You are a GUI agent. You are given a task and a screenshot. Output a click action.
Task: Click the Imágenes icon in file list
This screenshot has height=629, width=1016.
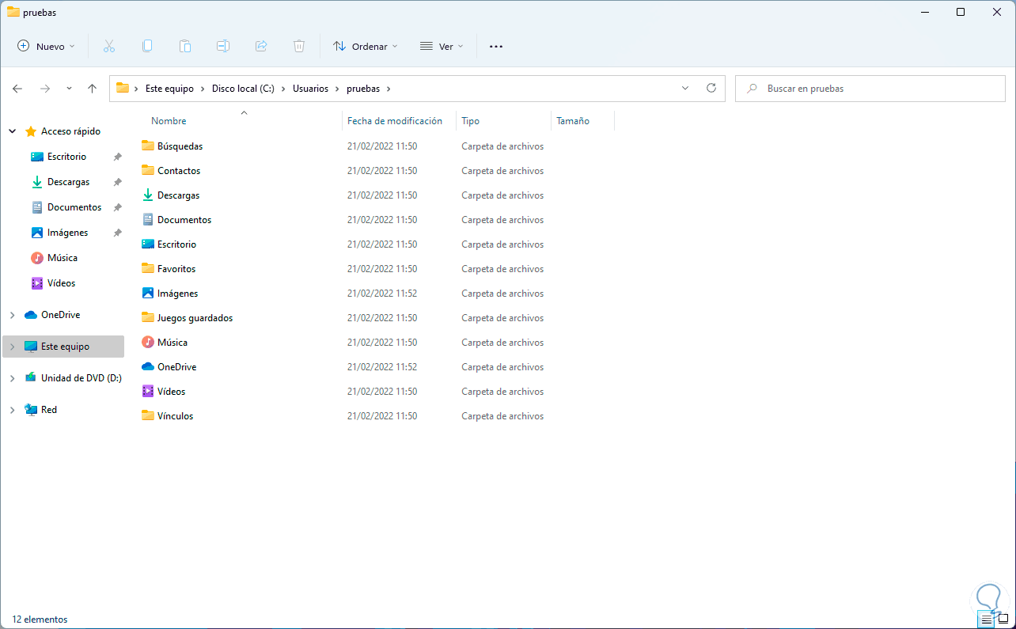point(147,293)
